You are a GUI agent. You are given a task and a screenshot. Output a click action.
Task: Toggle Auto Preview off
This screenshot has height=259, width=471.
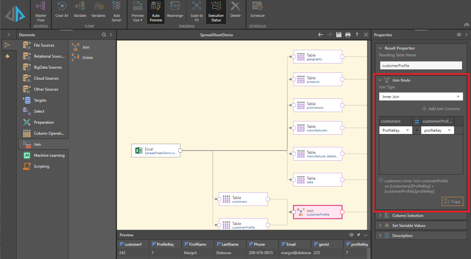pyautogui.click(x=156, y=12)
